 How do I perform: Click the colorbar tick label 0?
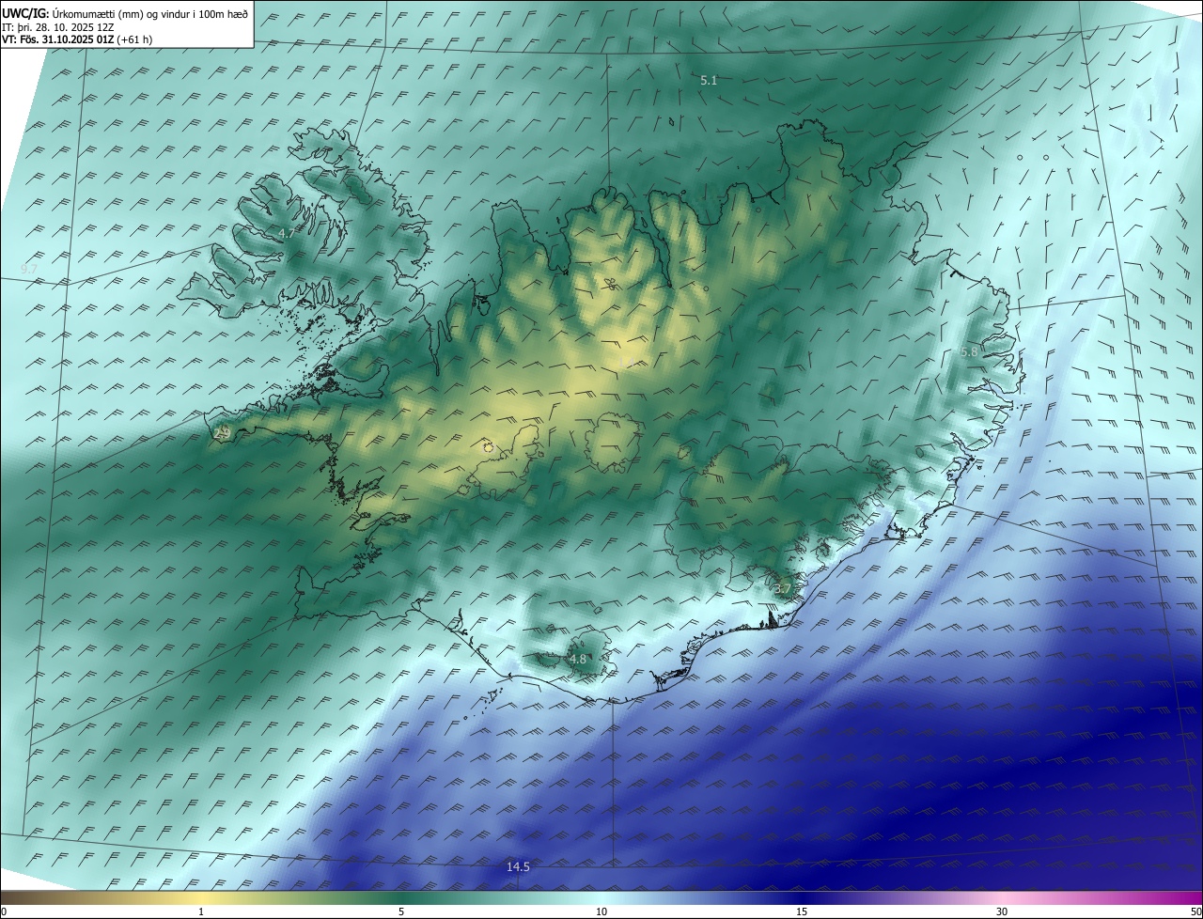[x=4, y=911]
